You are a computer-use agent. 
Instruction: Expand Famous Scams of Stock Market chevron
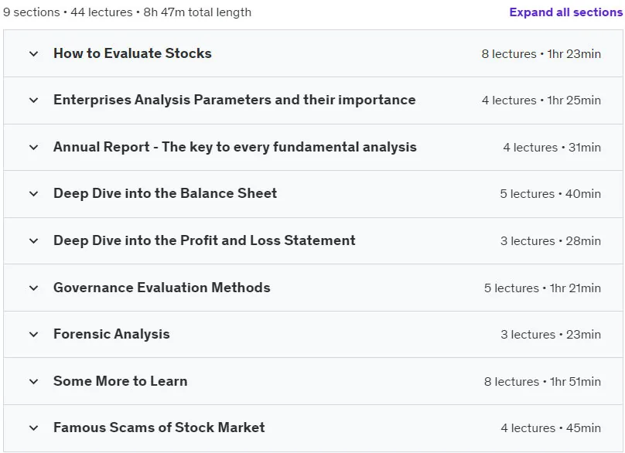pos(34,428)
